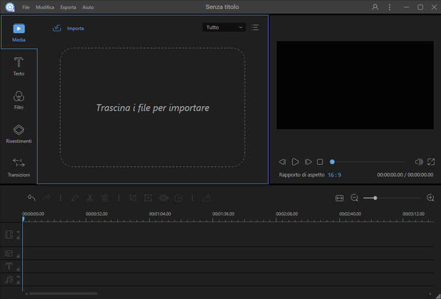This screenshot has width=441, height=299.
Task: Expand the Tutto media filter dropdown
Action: coord(224,27)
